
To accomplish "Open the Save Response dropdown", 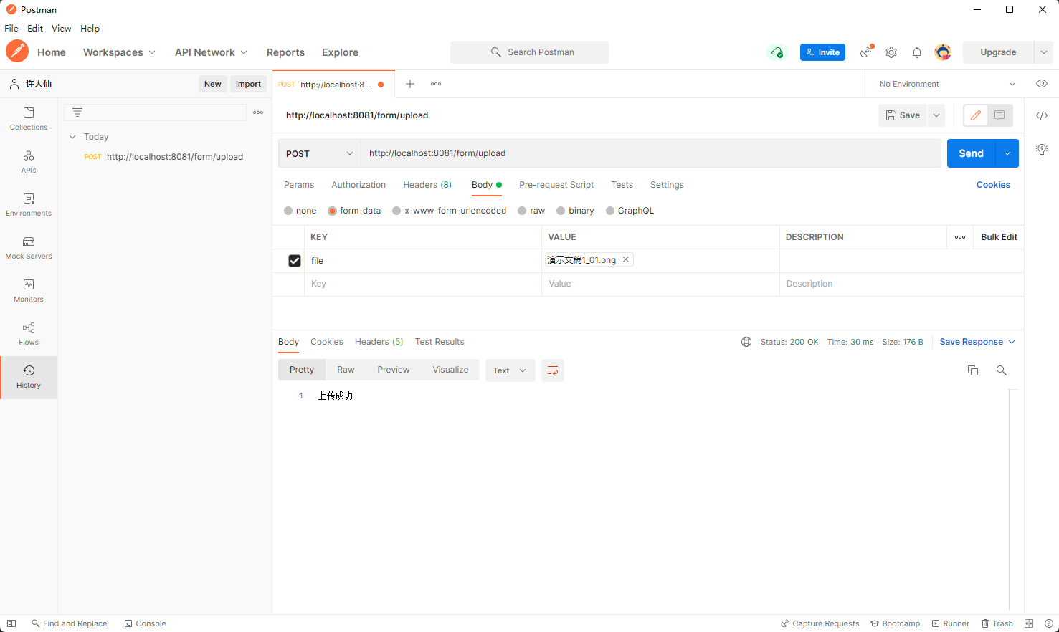I will click(x=977, y=342).
